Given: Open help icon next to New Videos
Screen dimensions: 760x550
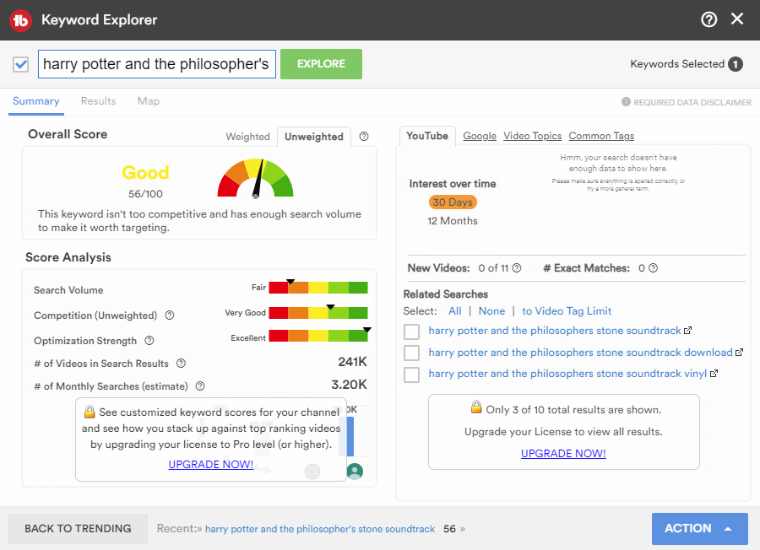Looking at the screenshot, I should [517, 267].
